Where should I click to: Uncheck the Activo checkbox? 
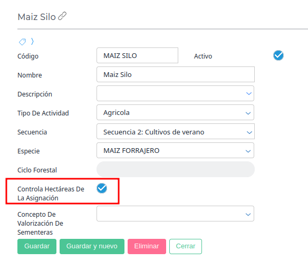[x=278, y=55]
